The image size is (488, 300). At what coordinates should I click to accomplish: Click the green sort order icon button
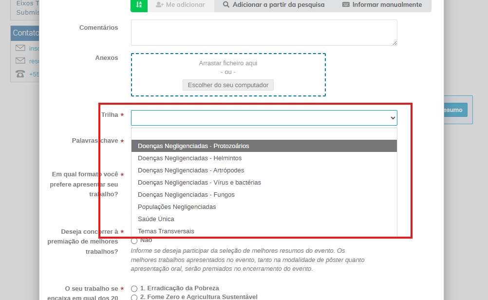pos(139,5)
